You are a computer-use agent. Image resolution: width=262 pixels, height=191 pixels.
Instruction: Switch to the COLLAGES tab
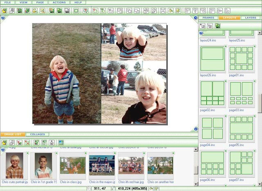(37, 134)
